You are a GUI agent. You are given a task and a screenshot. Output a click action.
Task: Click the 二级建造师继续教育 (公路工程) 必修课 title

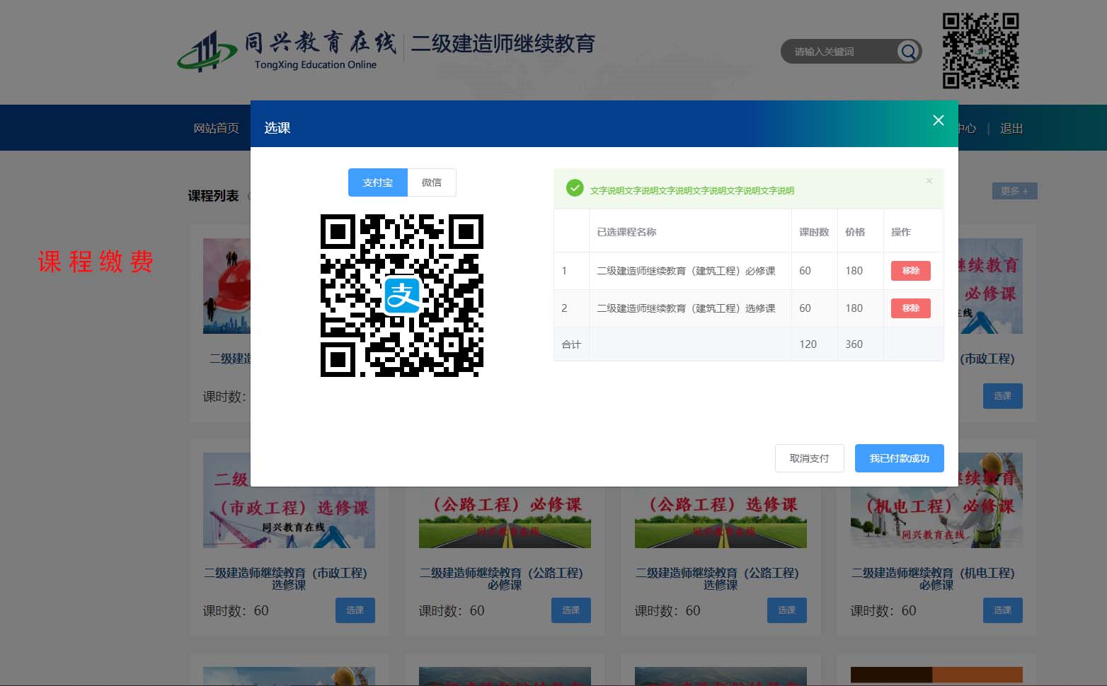(x=505, y=579)
